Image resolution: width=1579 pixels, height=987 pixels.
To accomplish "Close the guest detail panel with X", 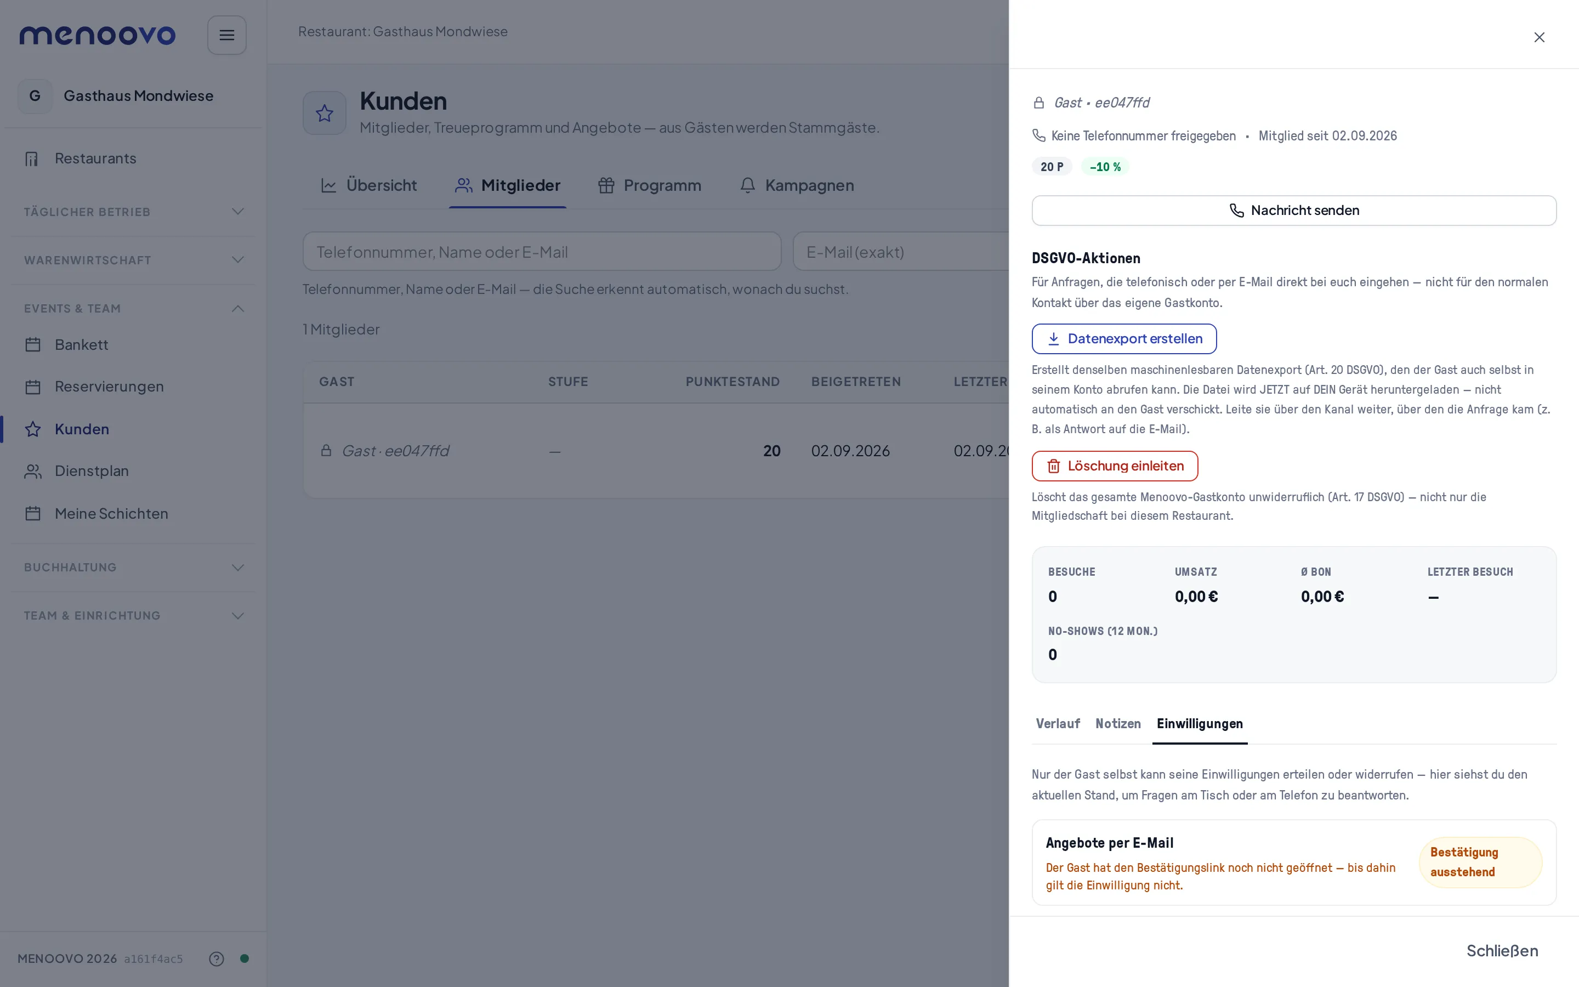I will (x=1538, y=37).
